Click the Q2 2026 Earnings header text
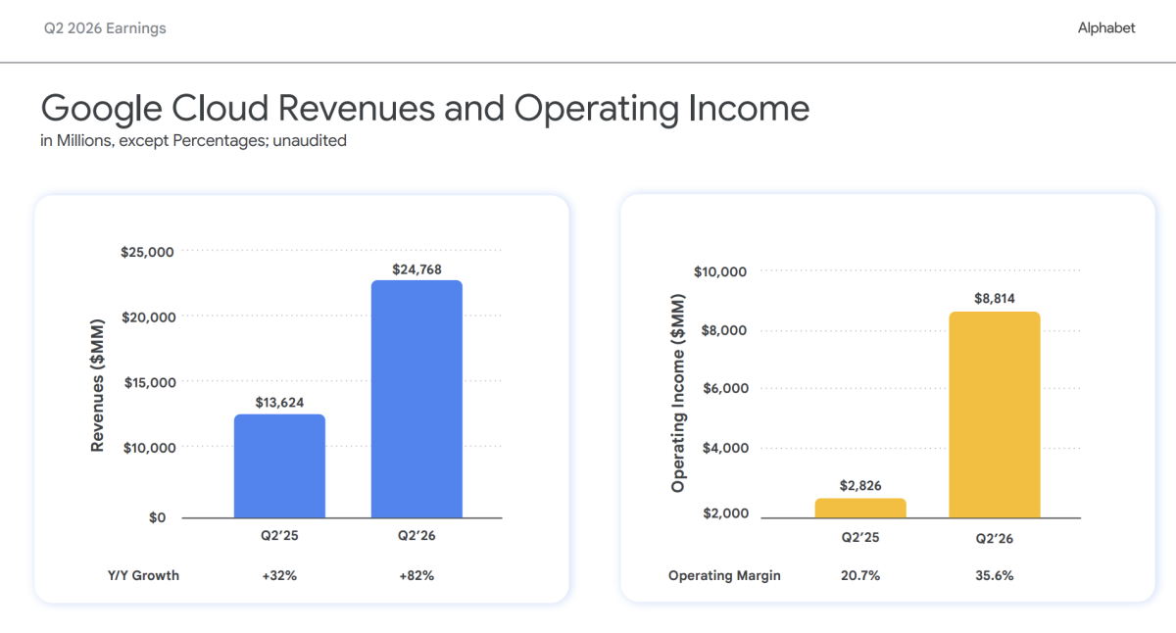 click(x=105, y=28)
